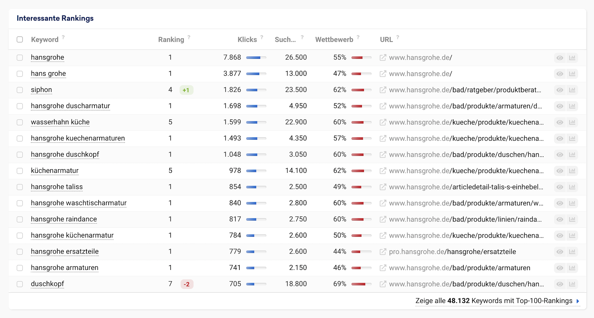Show chart icon for wasserhahn küche row
594x318 pixels.
point(572,122)
